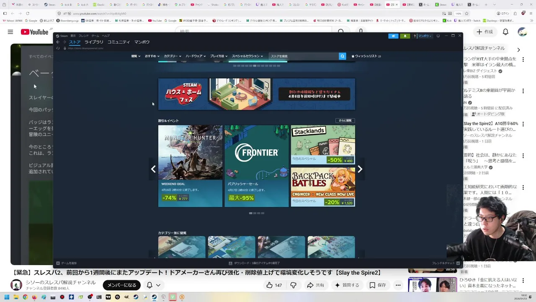
Task: Go to the YouTube home logo
Action: (35, 32)
